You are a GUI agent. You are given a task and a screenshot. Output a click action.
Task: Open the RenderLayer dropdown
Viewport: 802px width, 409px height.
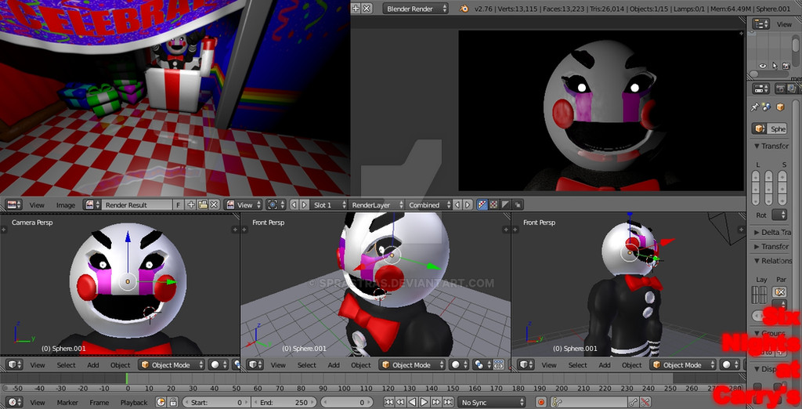click(x=375, y=204)
